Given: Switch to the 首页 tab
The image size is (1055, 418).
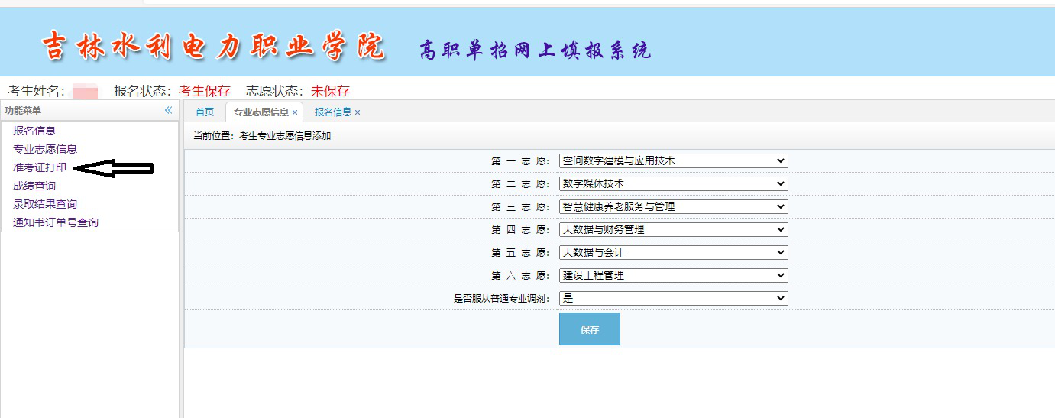Looking at the screenshot, I should (205, 112).
